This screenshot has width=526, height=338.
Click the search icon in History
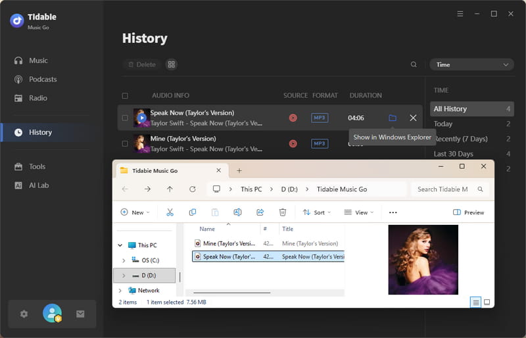[414, 64]
